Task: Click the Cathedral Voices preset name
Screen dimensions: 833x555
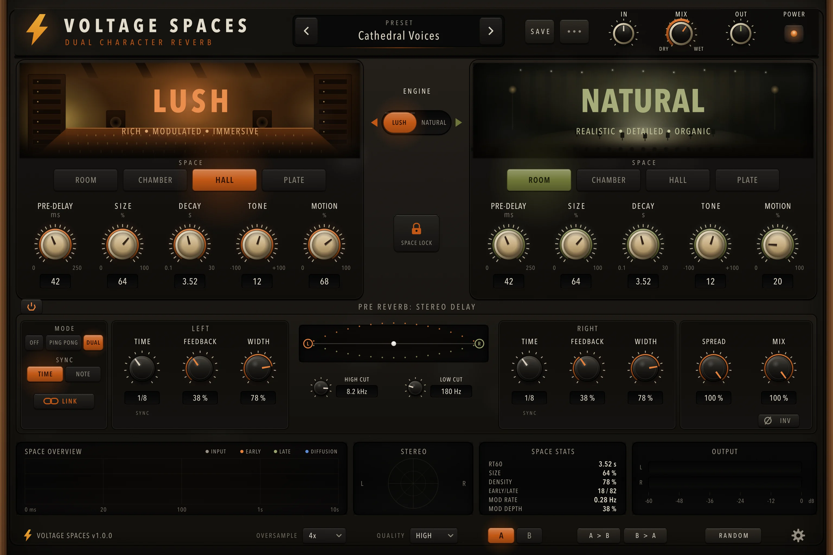Action: (399, 36)
